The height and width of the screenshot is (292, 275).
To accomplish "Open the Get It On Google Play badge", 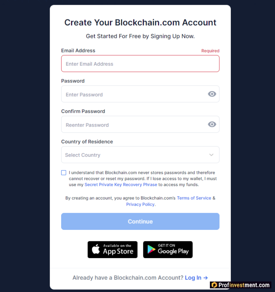I will (x=168, y=250).
